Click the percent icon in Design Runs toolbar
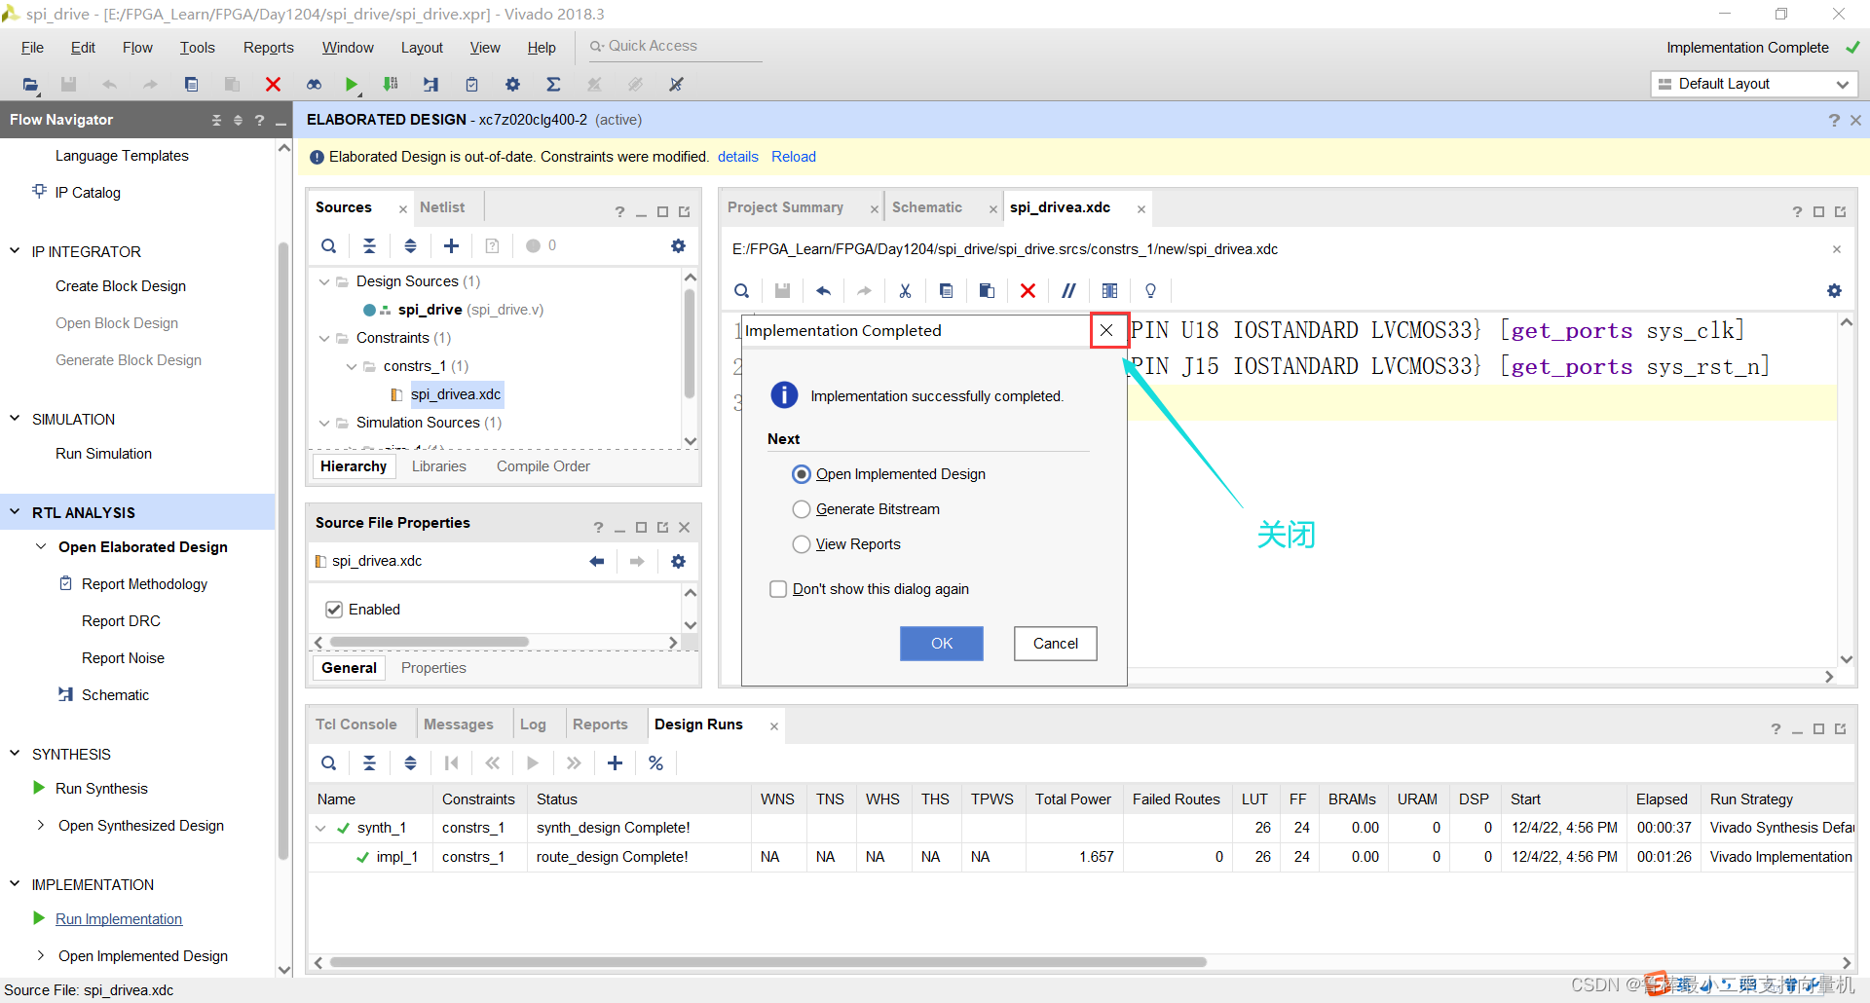Screen dimensions: 1870x1003 655,762
